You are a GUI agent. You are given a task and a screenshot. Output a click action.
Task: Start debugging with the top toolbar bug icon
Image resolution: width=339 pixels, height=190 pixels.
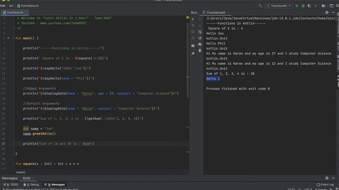[x=303, y=6]
